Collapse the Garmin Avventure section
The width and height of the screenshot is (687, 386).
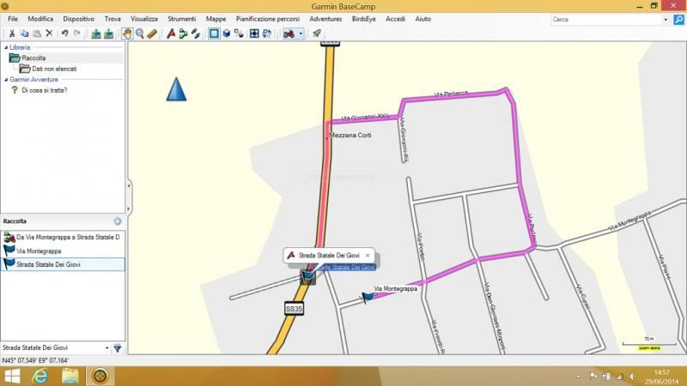pyautogui.click(x=6, y=80)
